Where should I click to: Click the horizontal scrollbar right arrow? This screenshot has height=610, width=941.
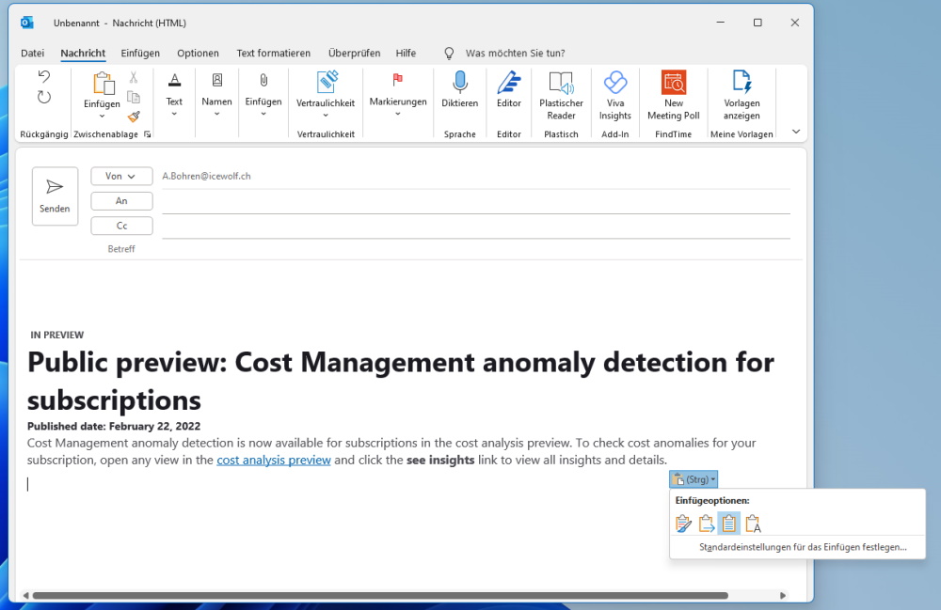783,596
